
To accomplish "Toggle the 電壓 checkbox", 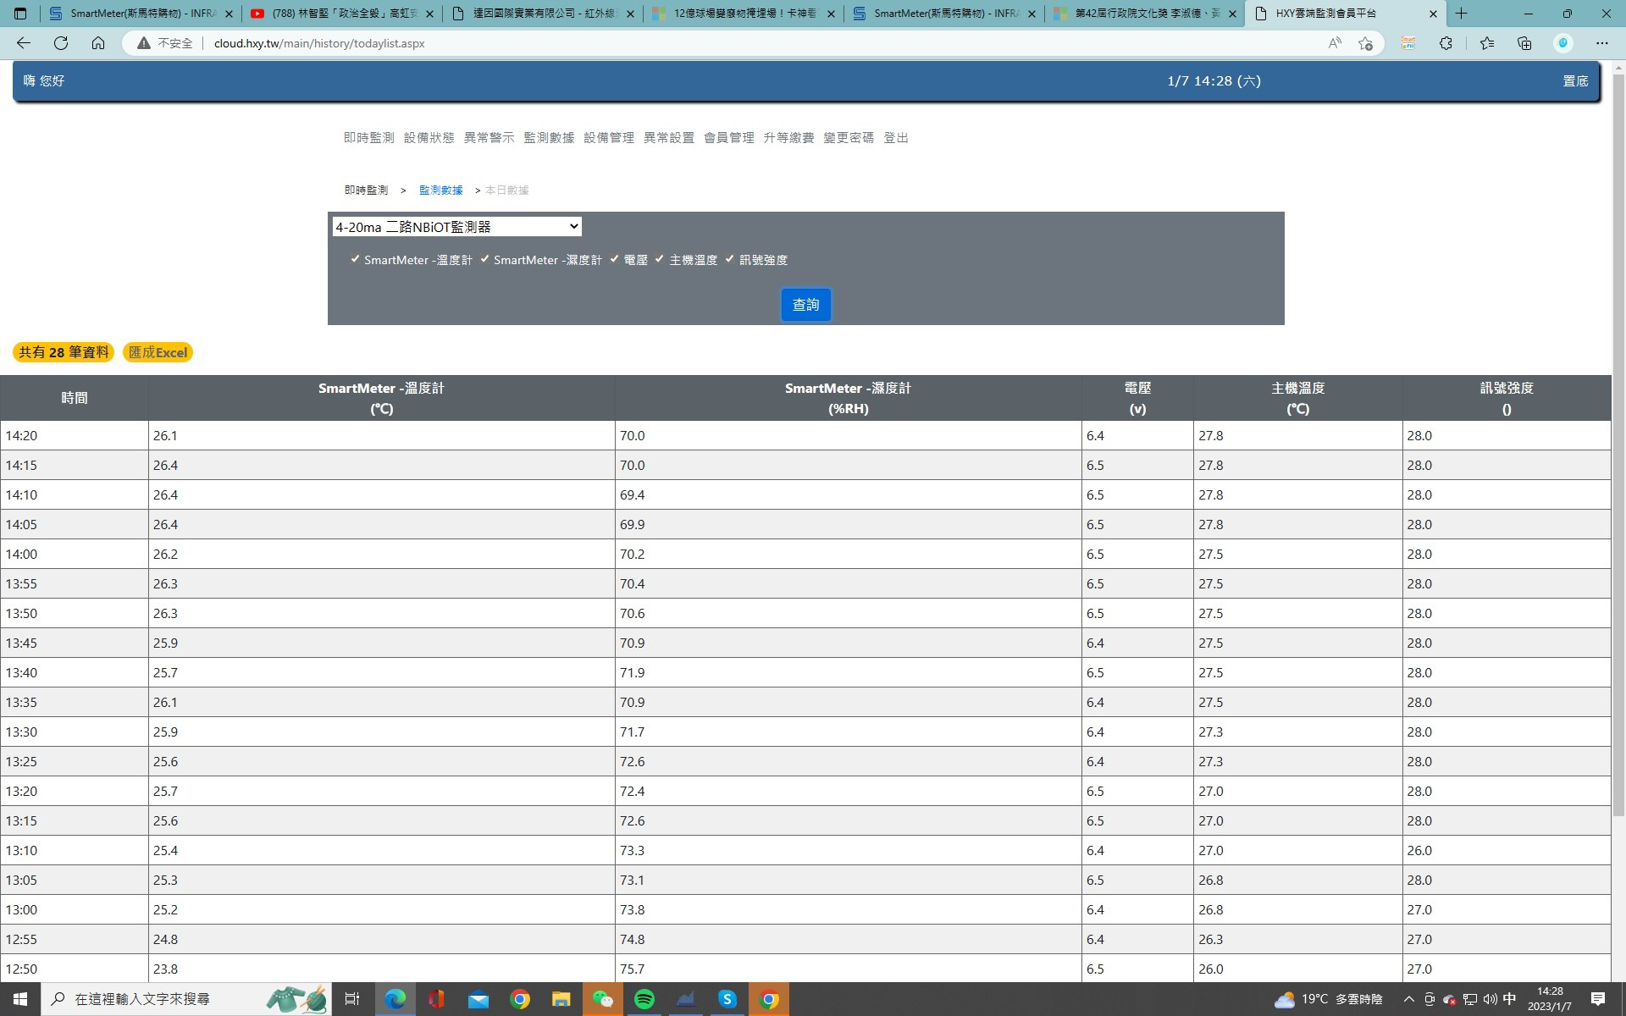I will [615, 259].
